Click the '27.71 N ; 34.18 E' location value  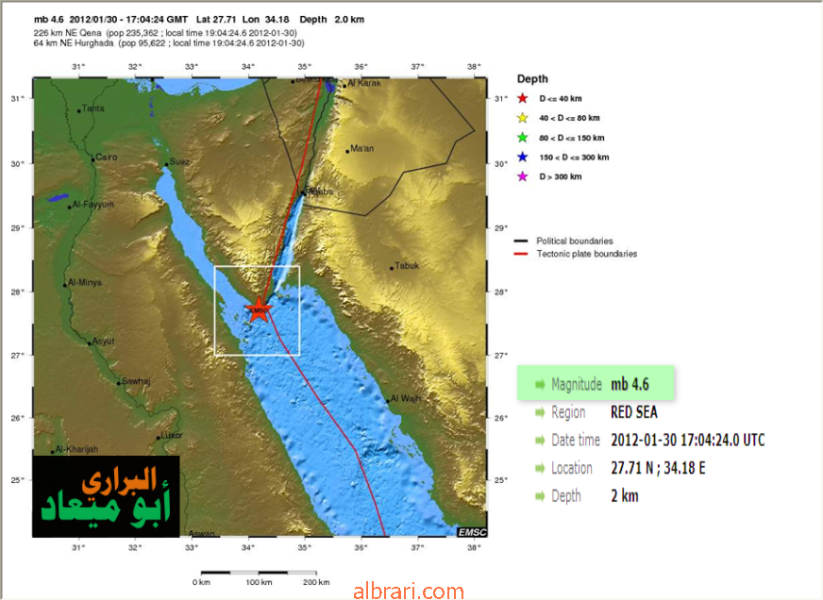658,468
